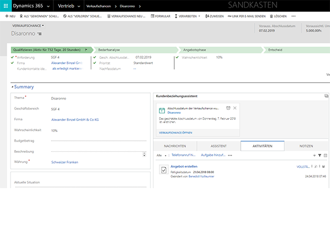The height and width of the screenshot is (231, 330).
Task: Click the flag icon on Qualifizieren stage
Action: pyautogui.click(x=86, y=50)
